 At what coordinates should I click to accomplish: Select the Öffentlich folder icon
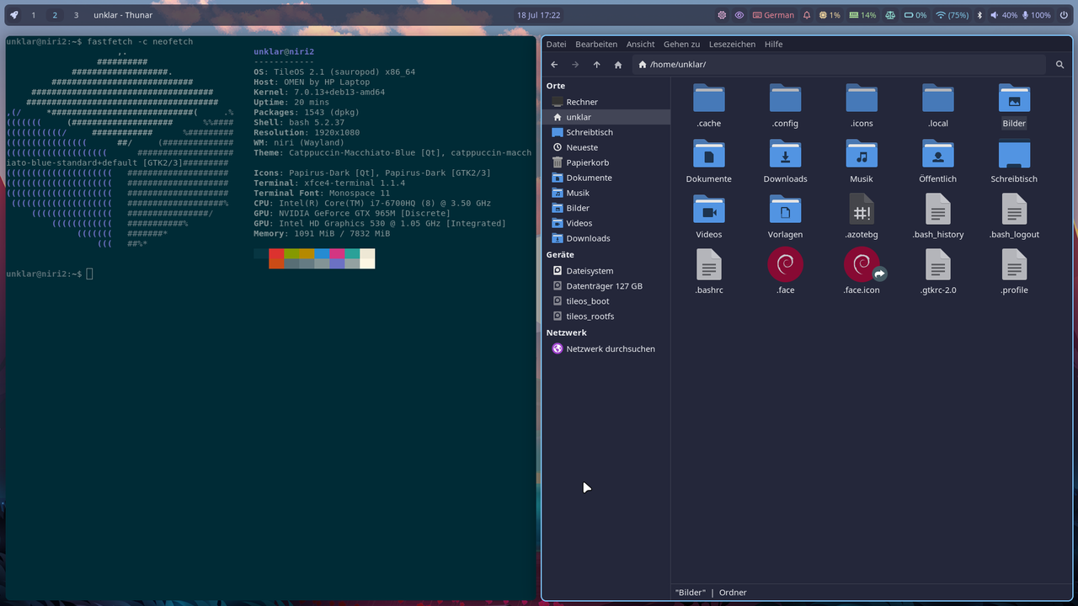[x=937, y=153]
